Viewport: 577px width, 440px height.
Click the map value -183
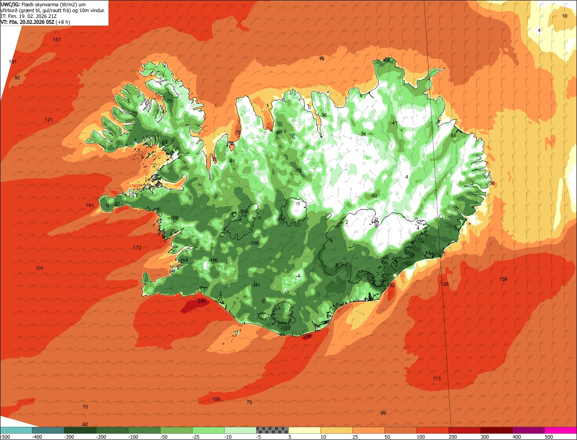click(x=407, y=264)
